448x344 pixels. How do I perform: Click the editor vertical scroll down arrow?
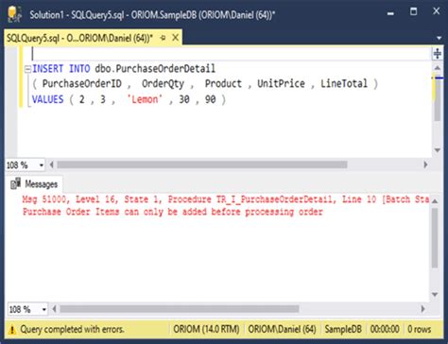coord(438,150)
